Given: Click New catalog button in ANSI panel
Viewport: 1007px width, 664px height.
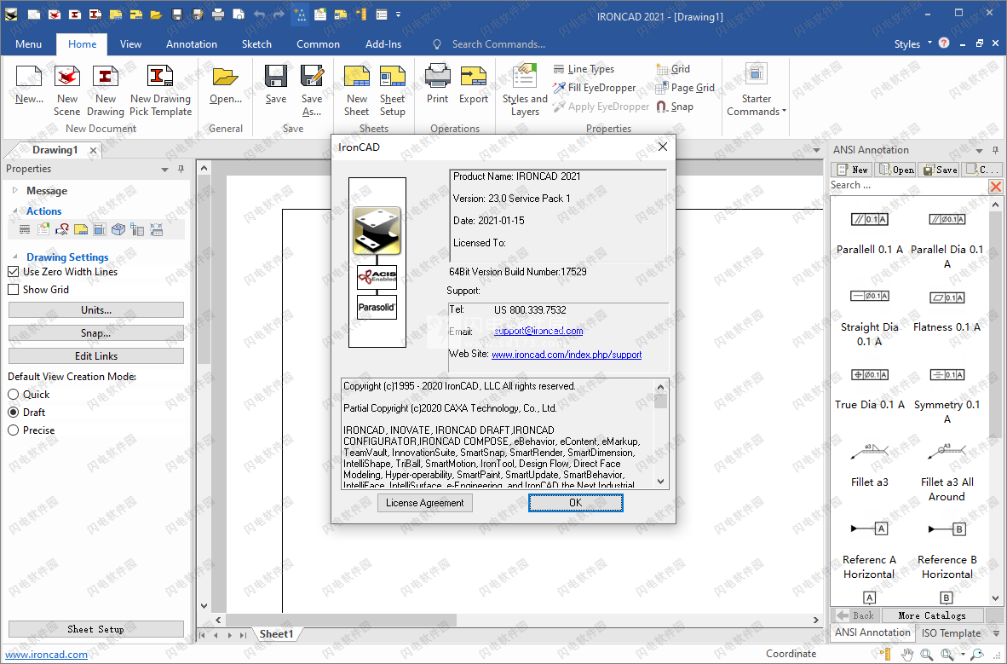Looking at the screenshot, I should pos(852,170).
